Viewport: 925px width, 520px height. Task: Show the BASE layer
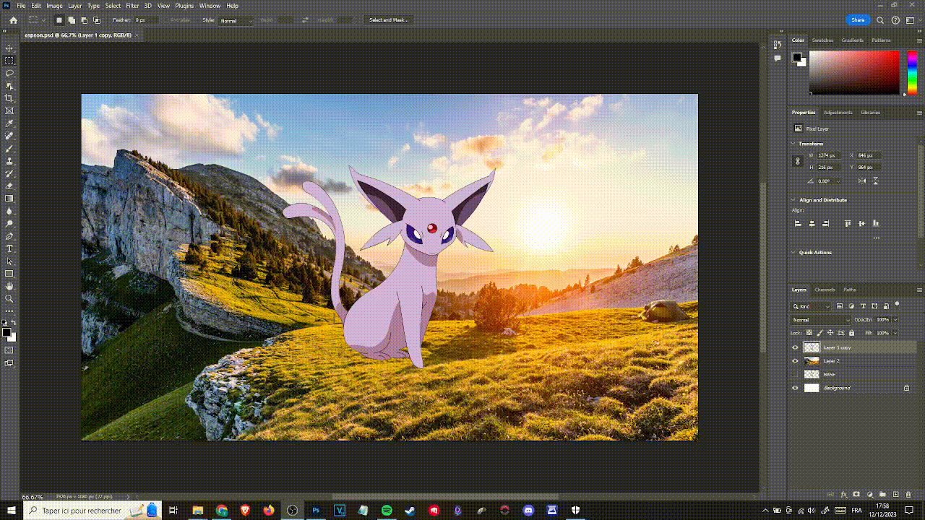pos(796,374)
